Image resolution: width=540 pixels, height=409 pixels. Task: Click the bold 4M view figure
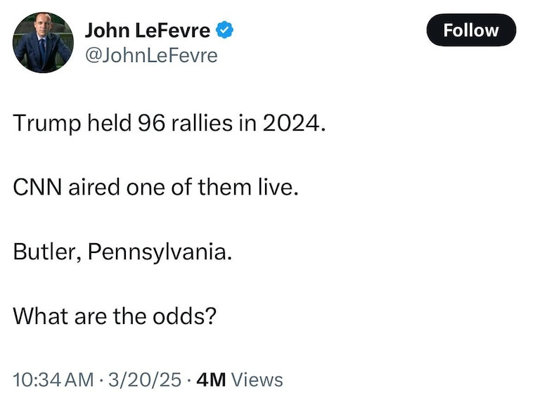tap(212, 380)
